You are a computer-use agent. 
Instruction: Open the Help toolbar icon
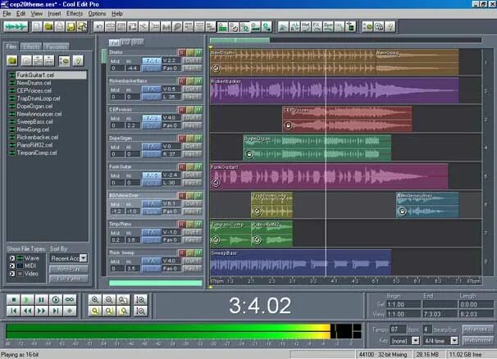(x=390, y=26)
